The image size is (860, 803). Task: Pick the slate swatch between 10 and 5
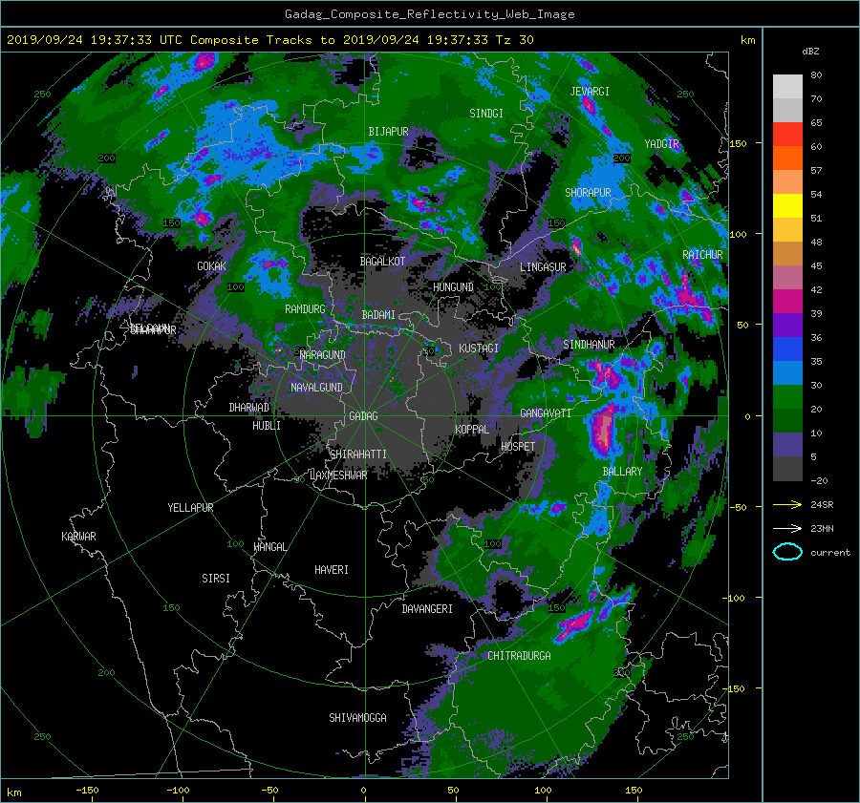(787, 444)
